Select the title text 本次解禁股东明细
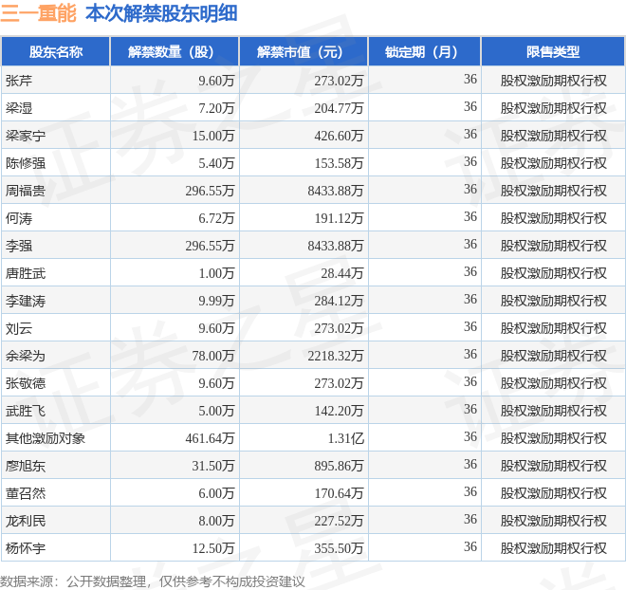Viewport: 626px width, 590px height. pyautogui.click(x=161, y=13)
